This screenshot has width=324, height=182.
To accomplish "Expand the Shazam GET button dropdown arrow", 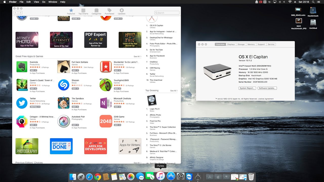I will [78, 88].
